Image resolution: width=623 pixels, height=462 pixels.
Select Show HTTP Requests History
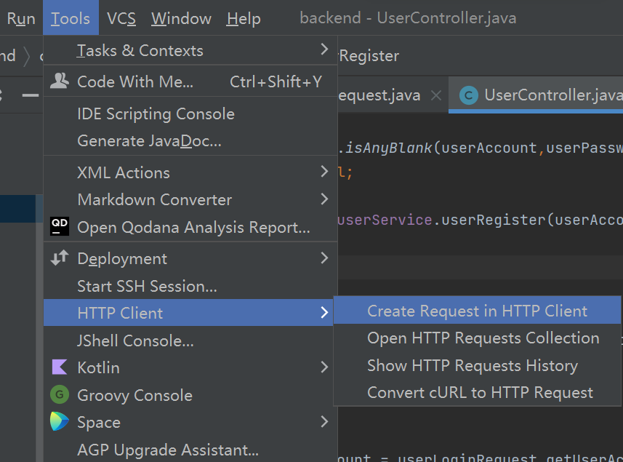coord(473,365)
